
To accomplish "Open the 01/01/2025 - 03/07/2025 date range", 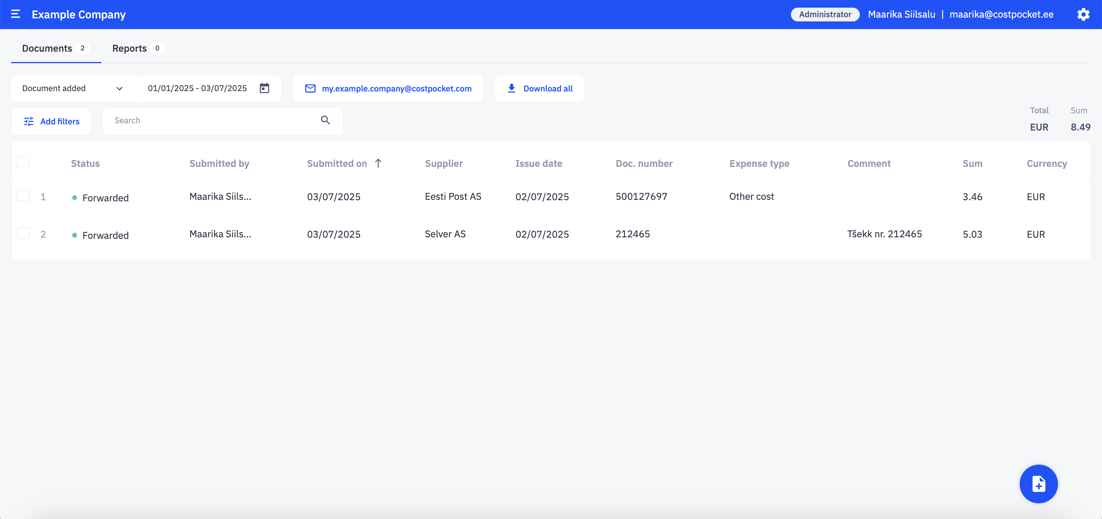I will [209, 88].
